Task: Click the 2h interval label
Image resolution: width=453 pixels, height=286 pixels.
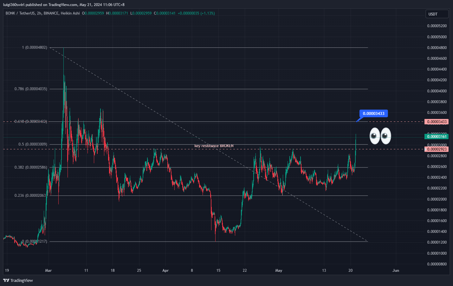Action: (39, 13)
